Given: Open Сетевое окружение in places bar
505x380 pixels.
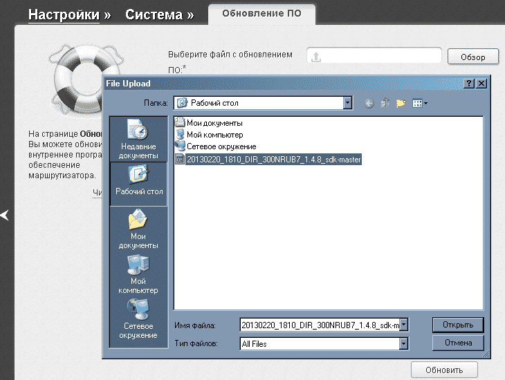Looking at the screenshot, I should (x=138, y=319).
